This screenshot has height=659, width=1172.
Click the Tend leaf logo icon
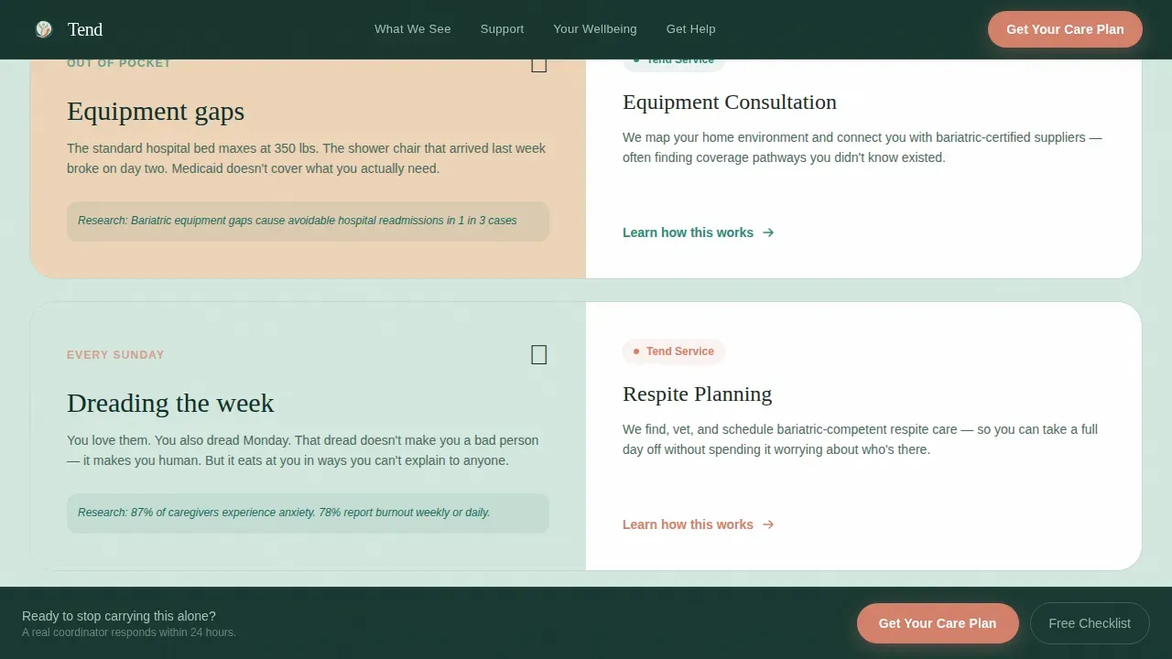point(44,29)
